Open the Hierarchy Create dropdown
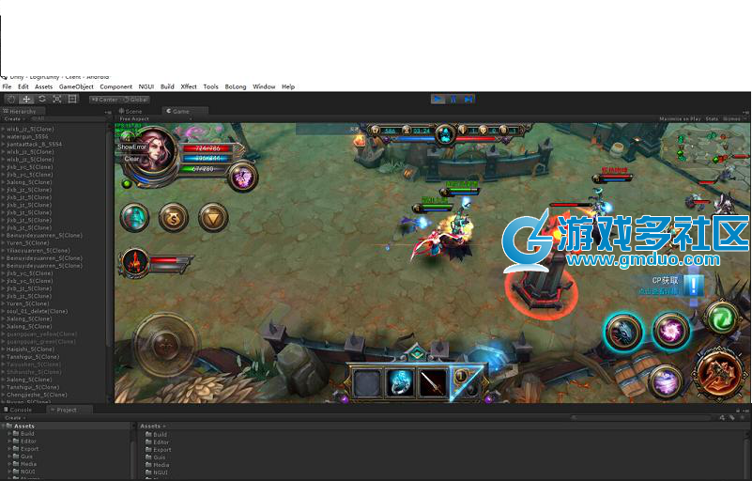The width and height of the screenshot is (752, 481). [13, 118]
